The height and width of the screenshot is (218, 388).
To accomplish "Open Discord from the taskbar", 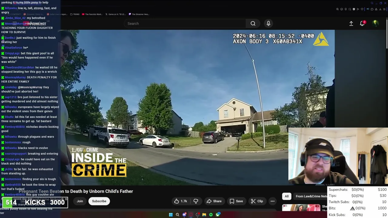I will [x=184, y=215].
